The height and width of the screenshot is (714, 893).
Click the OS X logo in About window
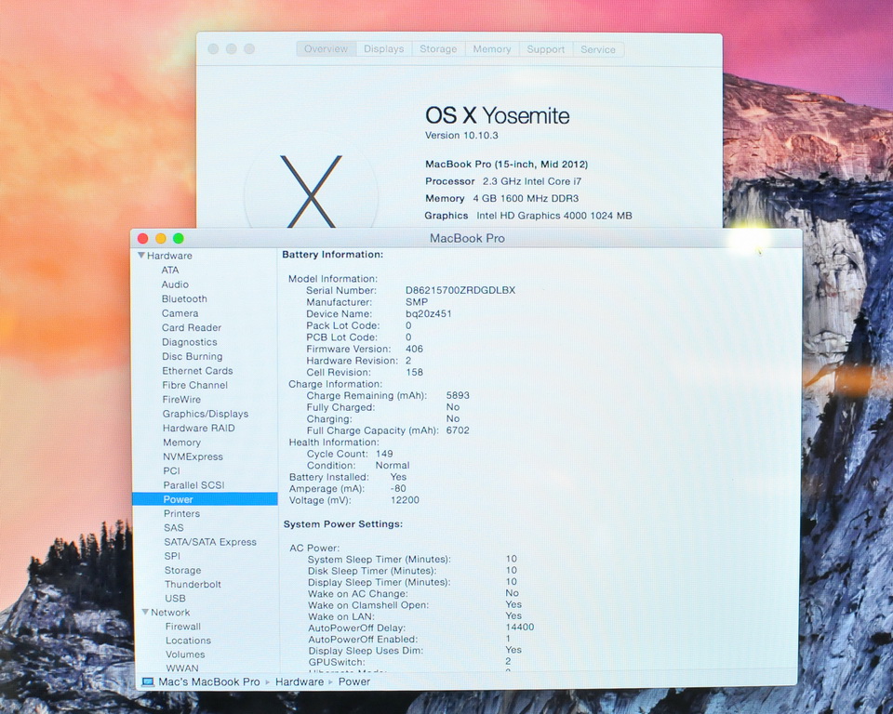pyautogui.click(x=311, y=192)
